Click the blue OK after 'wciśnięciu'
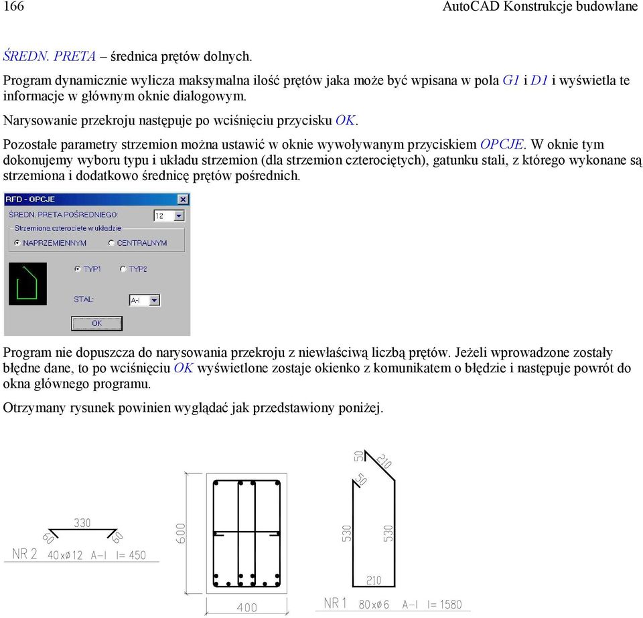This screenshot has width=643, height=618. (x=184, y=368)
